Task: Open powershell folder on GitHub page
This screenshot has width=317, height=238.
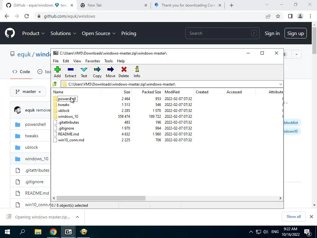Action: (35, 125)
